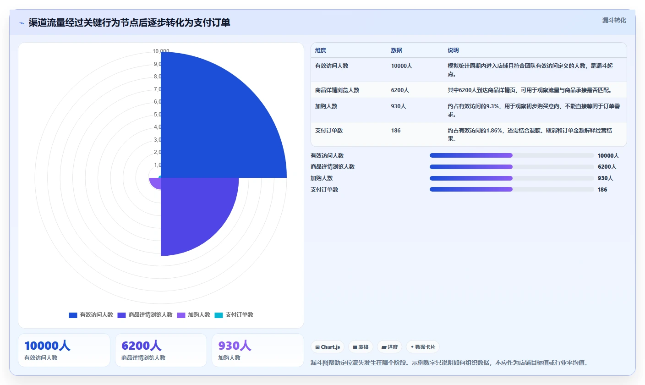Image resolution: width=645 pixels, height=385 pixels.
Task: Click the lightning icon beside the title
Action: click(22, 23)
